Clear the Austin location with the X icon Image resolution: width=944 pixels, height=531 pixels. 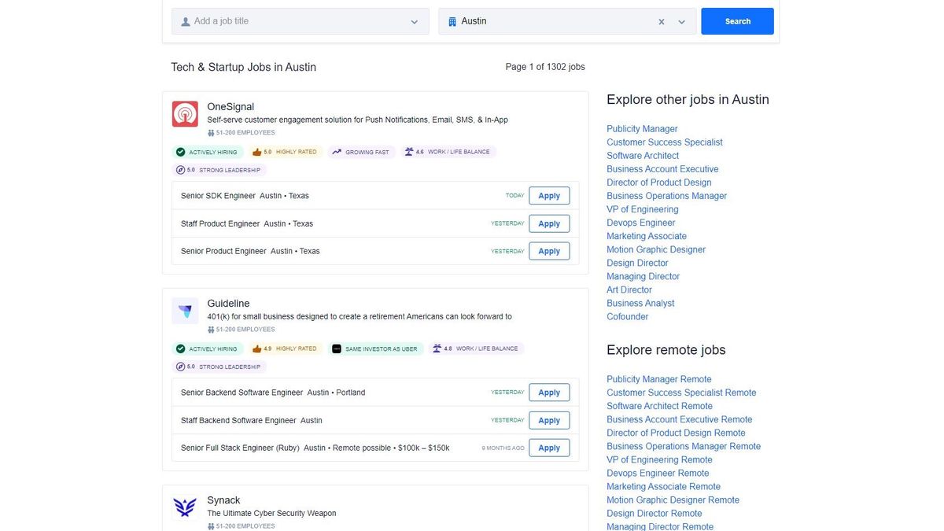click(x=662, y=22)
